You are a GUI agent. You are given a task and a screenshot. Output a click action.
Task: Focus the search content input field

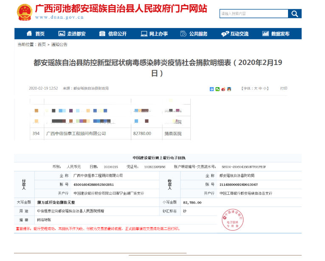click(x=253, y=14)
